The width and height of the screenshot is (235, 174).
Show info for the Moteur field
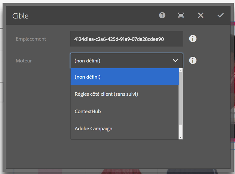pyautogui.click(x=193, y=60)
